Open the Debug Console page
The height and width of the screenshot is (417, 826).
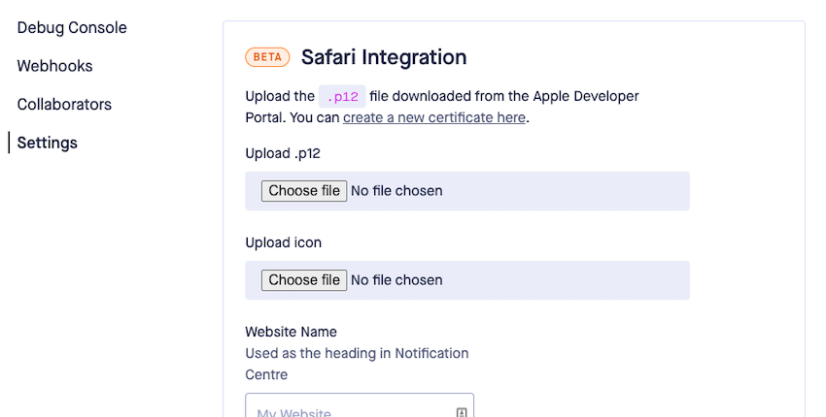click(72, 27)
